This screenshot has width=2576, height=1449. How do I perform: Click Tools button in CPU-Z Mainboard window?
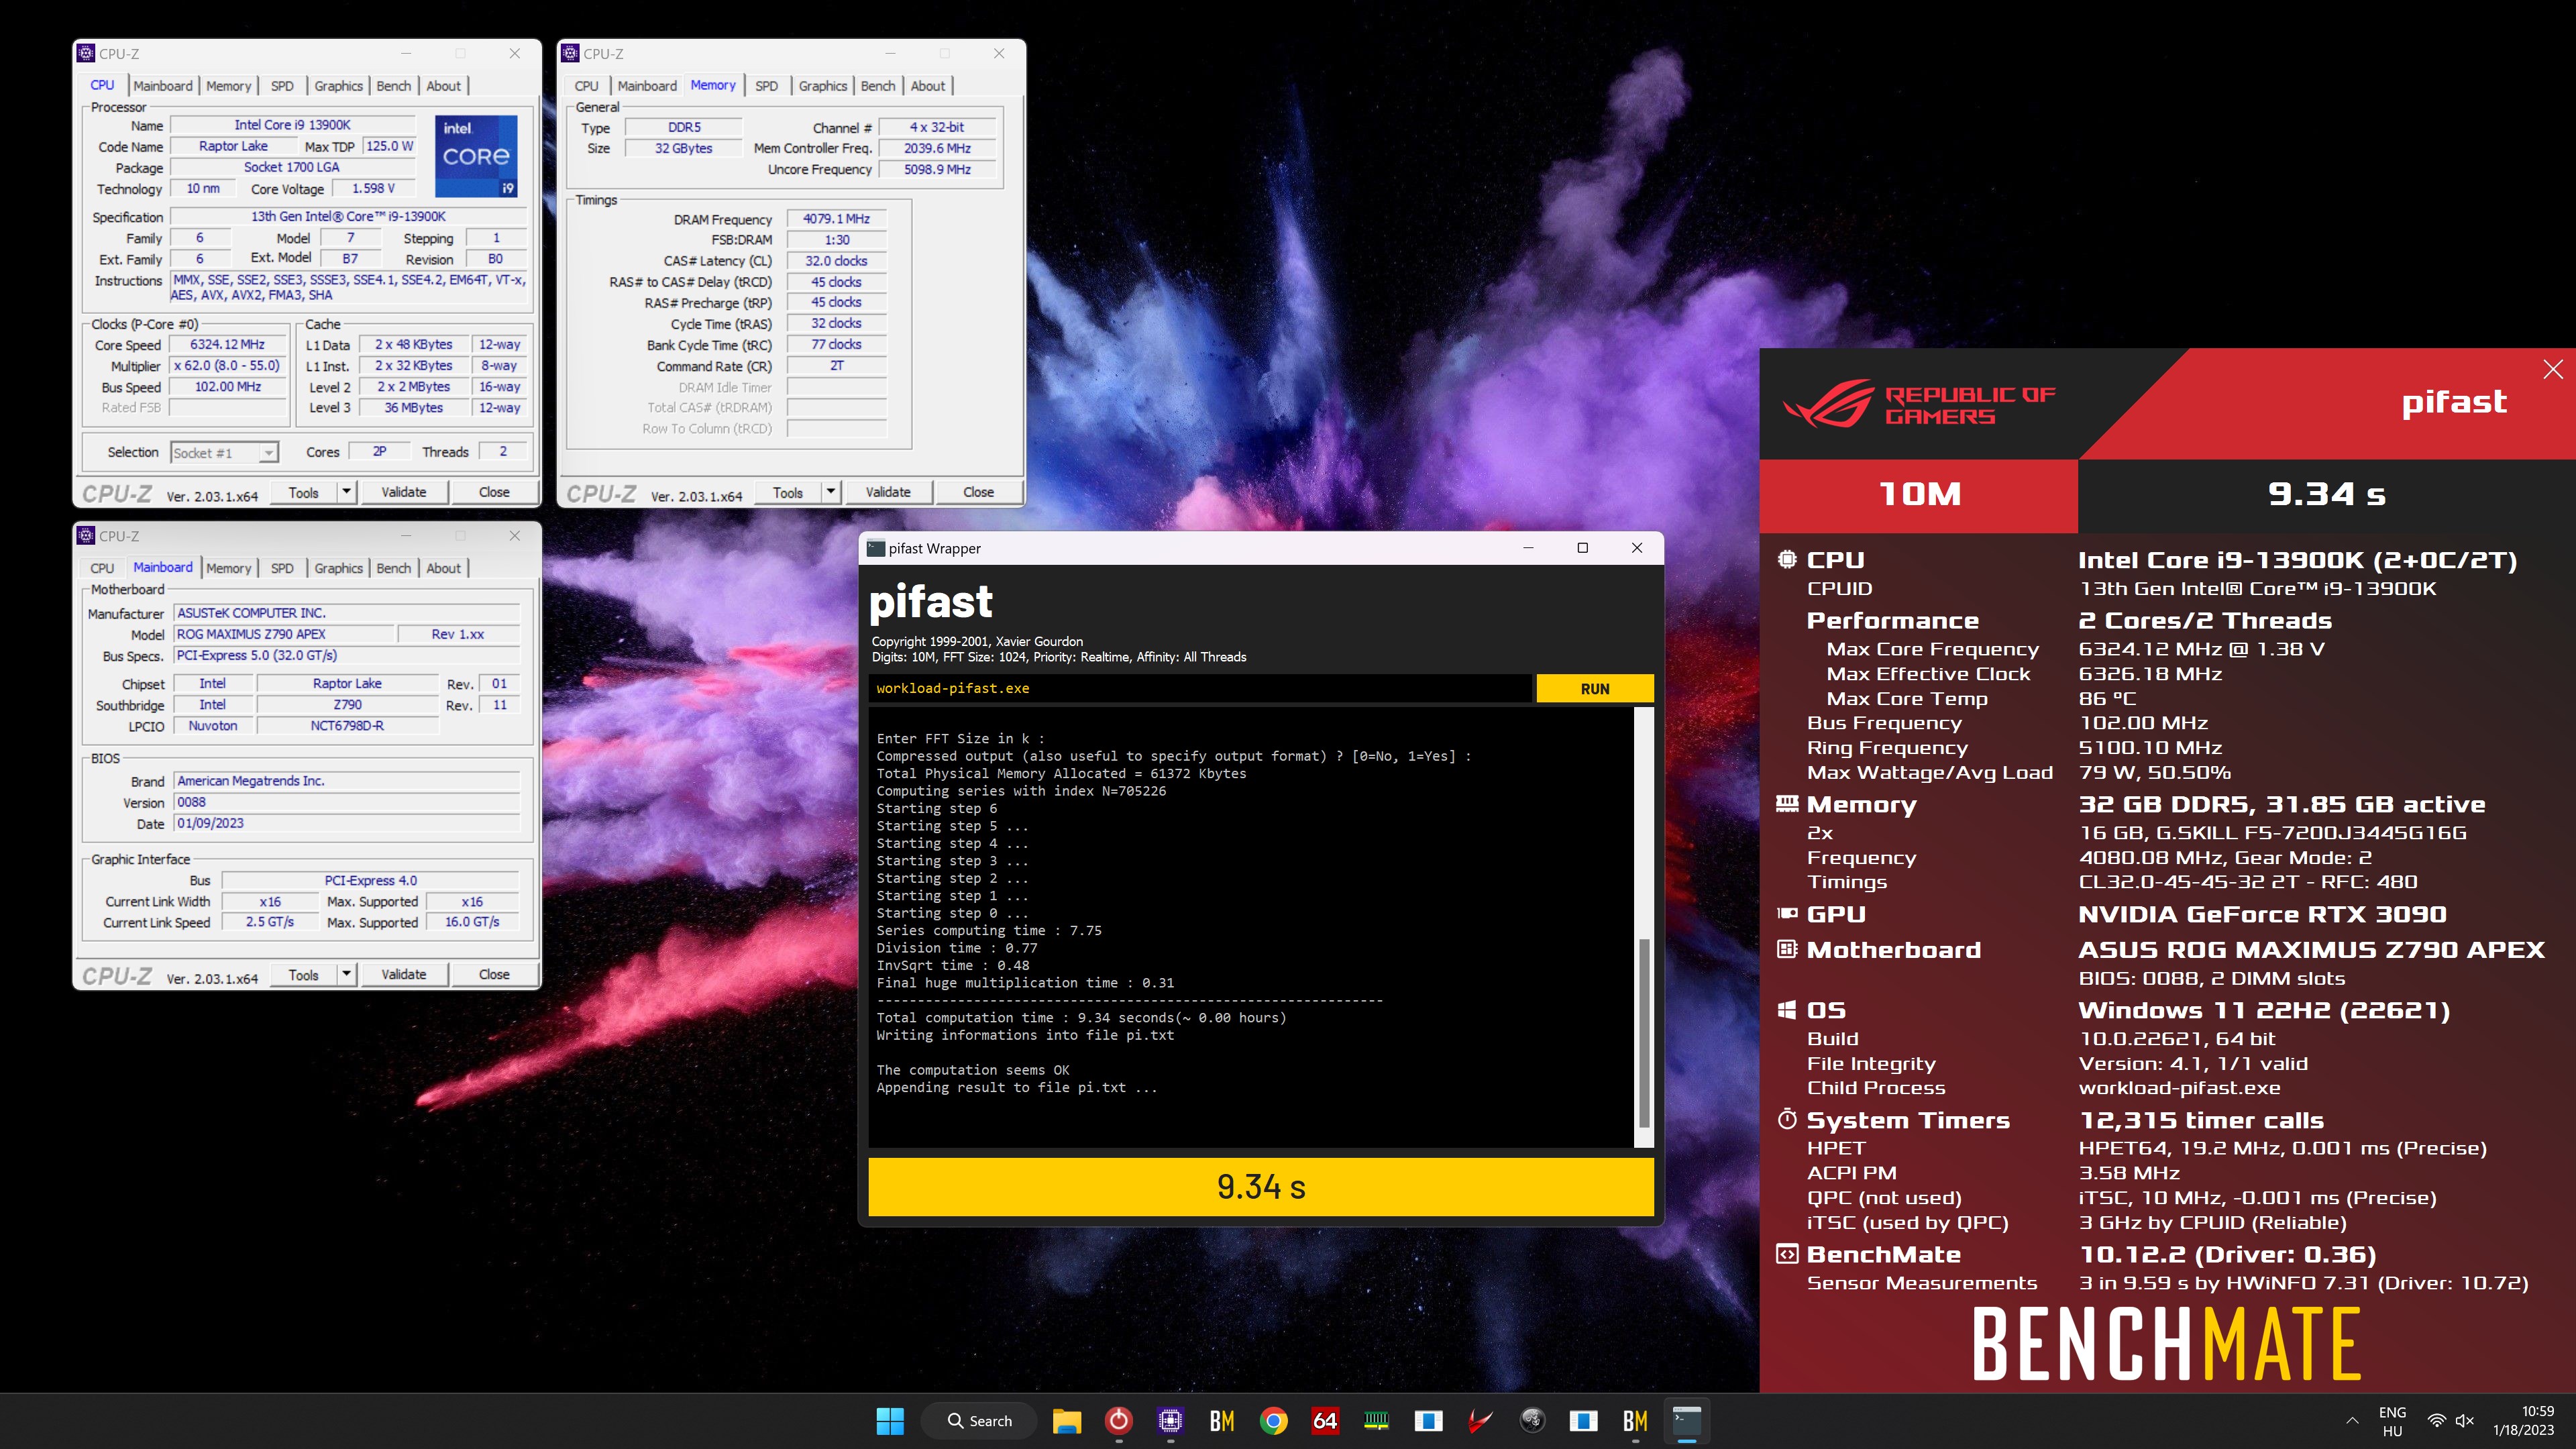tap(304, 974)
